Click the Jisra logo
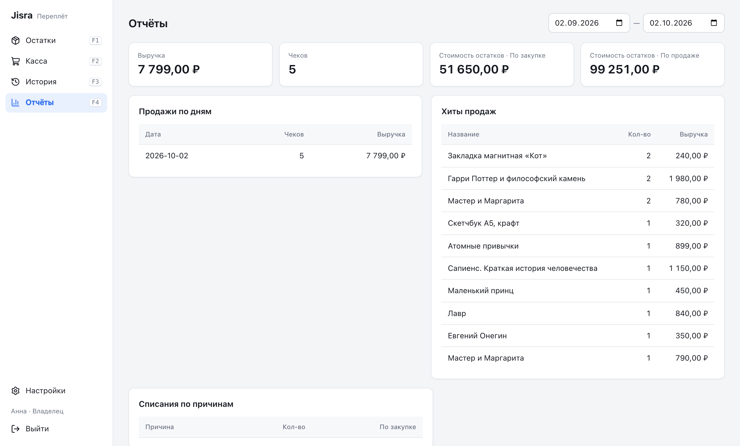Image resolution: width=740 pixels, height=446 pixels. tap(21, 15)
